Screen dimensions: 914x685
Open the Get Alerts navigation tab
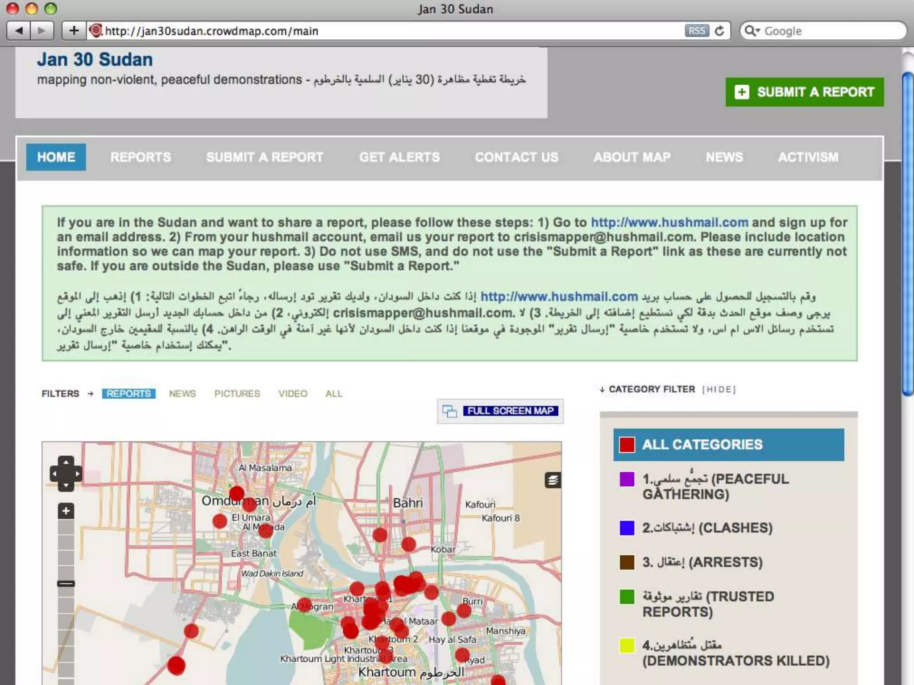point(399,157)
